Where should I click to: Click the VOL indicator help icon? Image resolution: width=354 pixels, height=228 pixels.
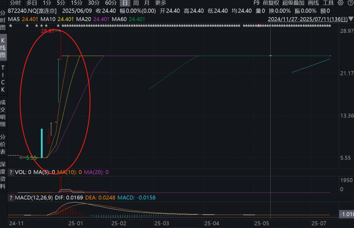pyautogui.click(x=11, y=172)
